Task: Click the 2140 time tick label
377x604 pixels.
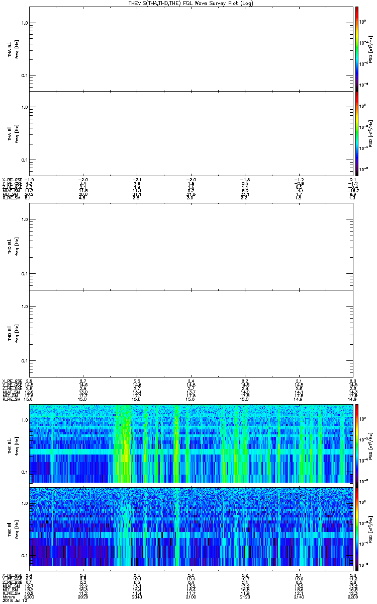Action: [x=299, y=596]
